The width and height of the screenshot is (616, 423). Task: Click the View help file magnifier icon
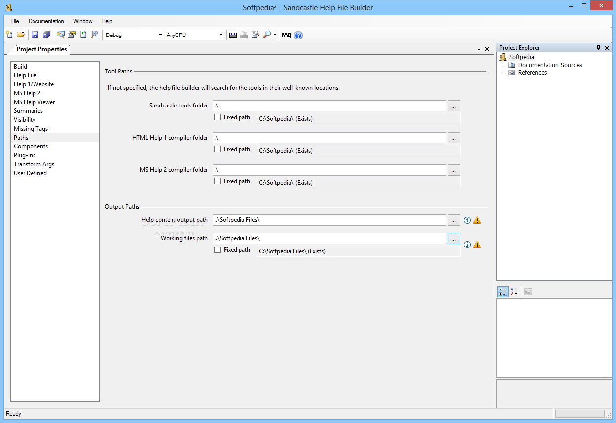click(x=267, y=35)
